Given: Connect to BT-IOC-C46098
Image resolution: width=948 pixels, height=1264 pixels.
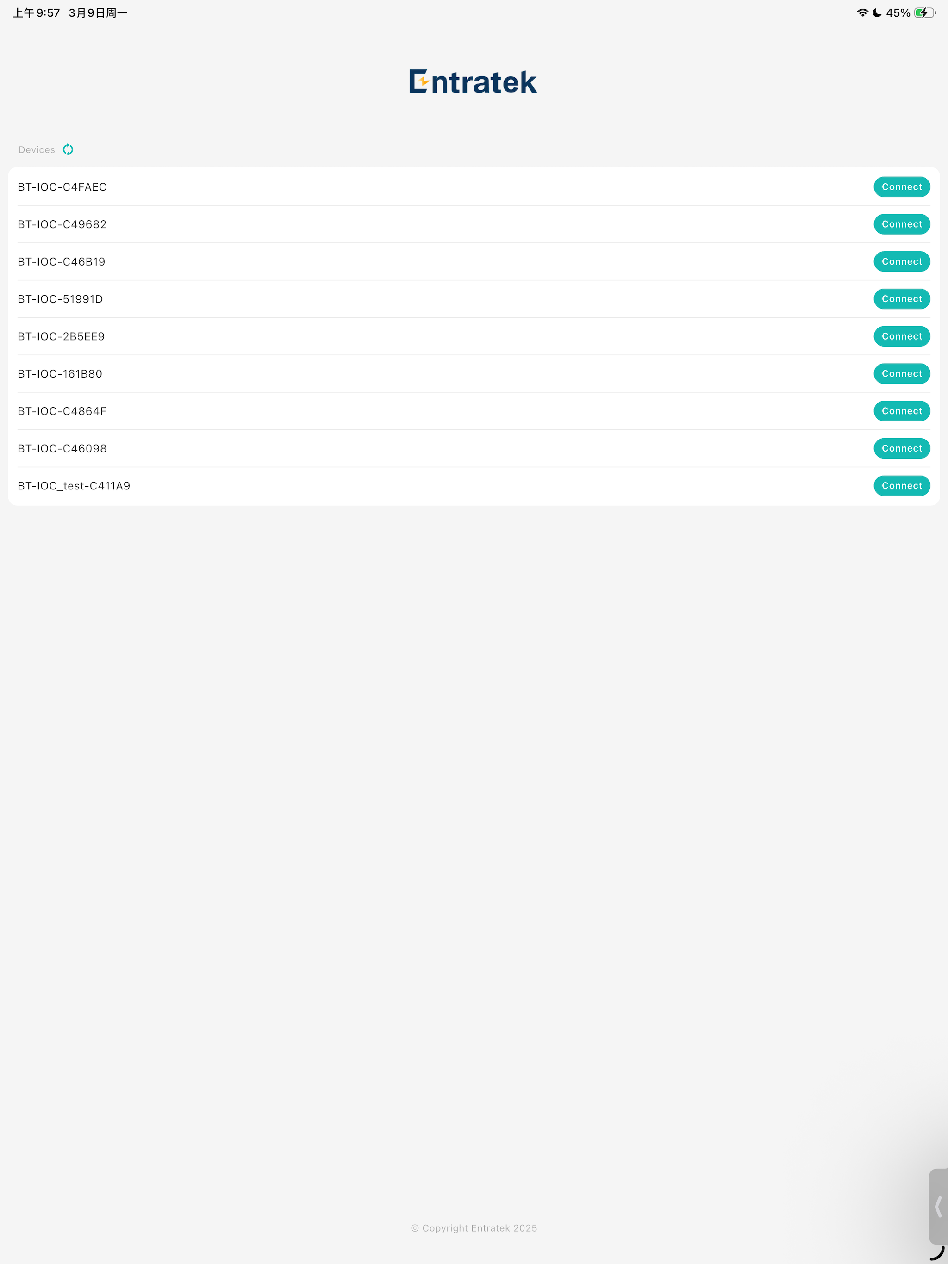Looking at the screenshot, I should (901, 449).
